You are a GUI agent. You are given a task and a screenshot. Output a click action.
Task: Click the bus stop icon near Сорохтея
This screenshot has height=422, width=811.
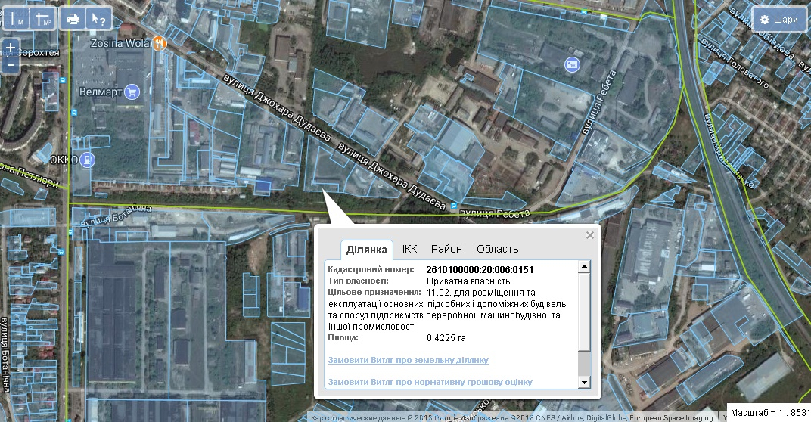coord(63,81)
